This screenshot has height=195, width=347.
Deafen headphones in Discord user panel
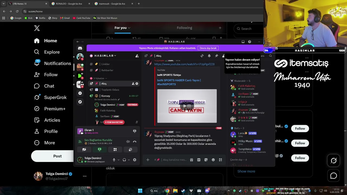click(124, 160)
